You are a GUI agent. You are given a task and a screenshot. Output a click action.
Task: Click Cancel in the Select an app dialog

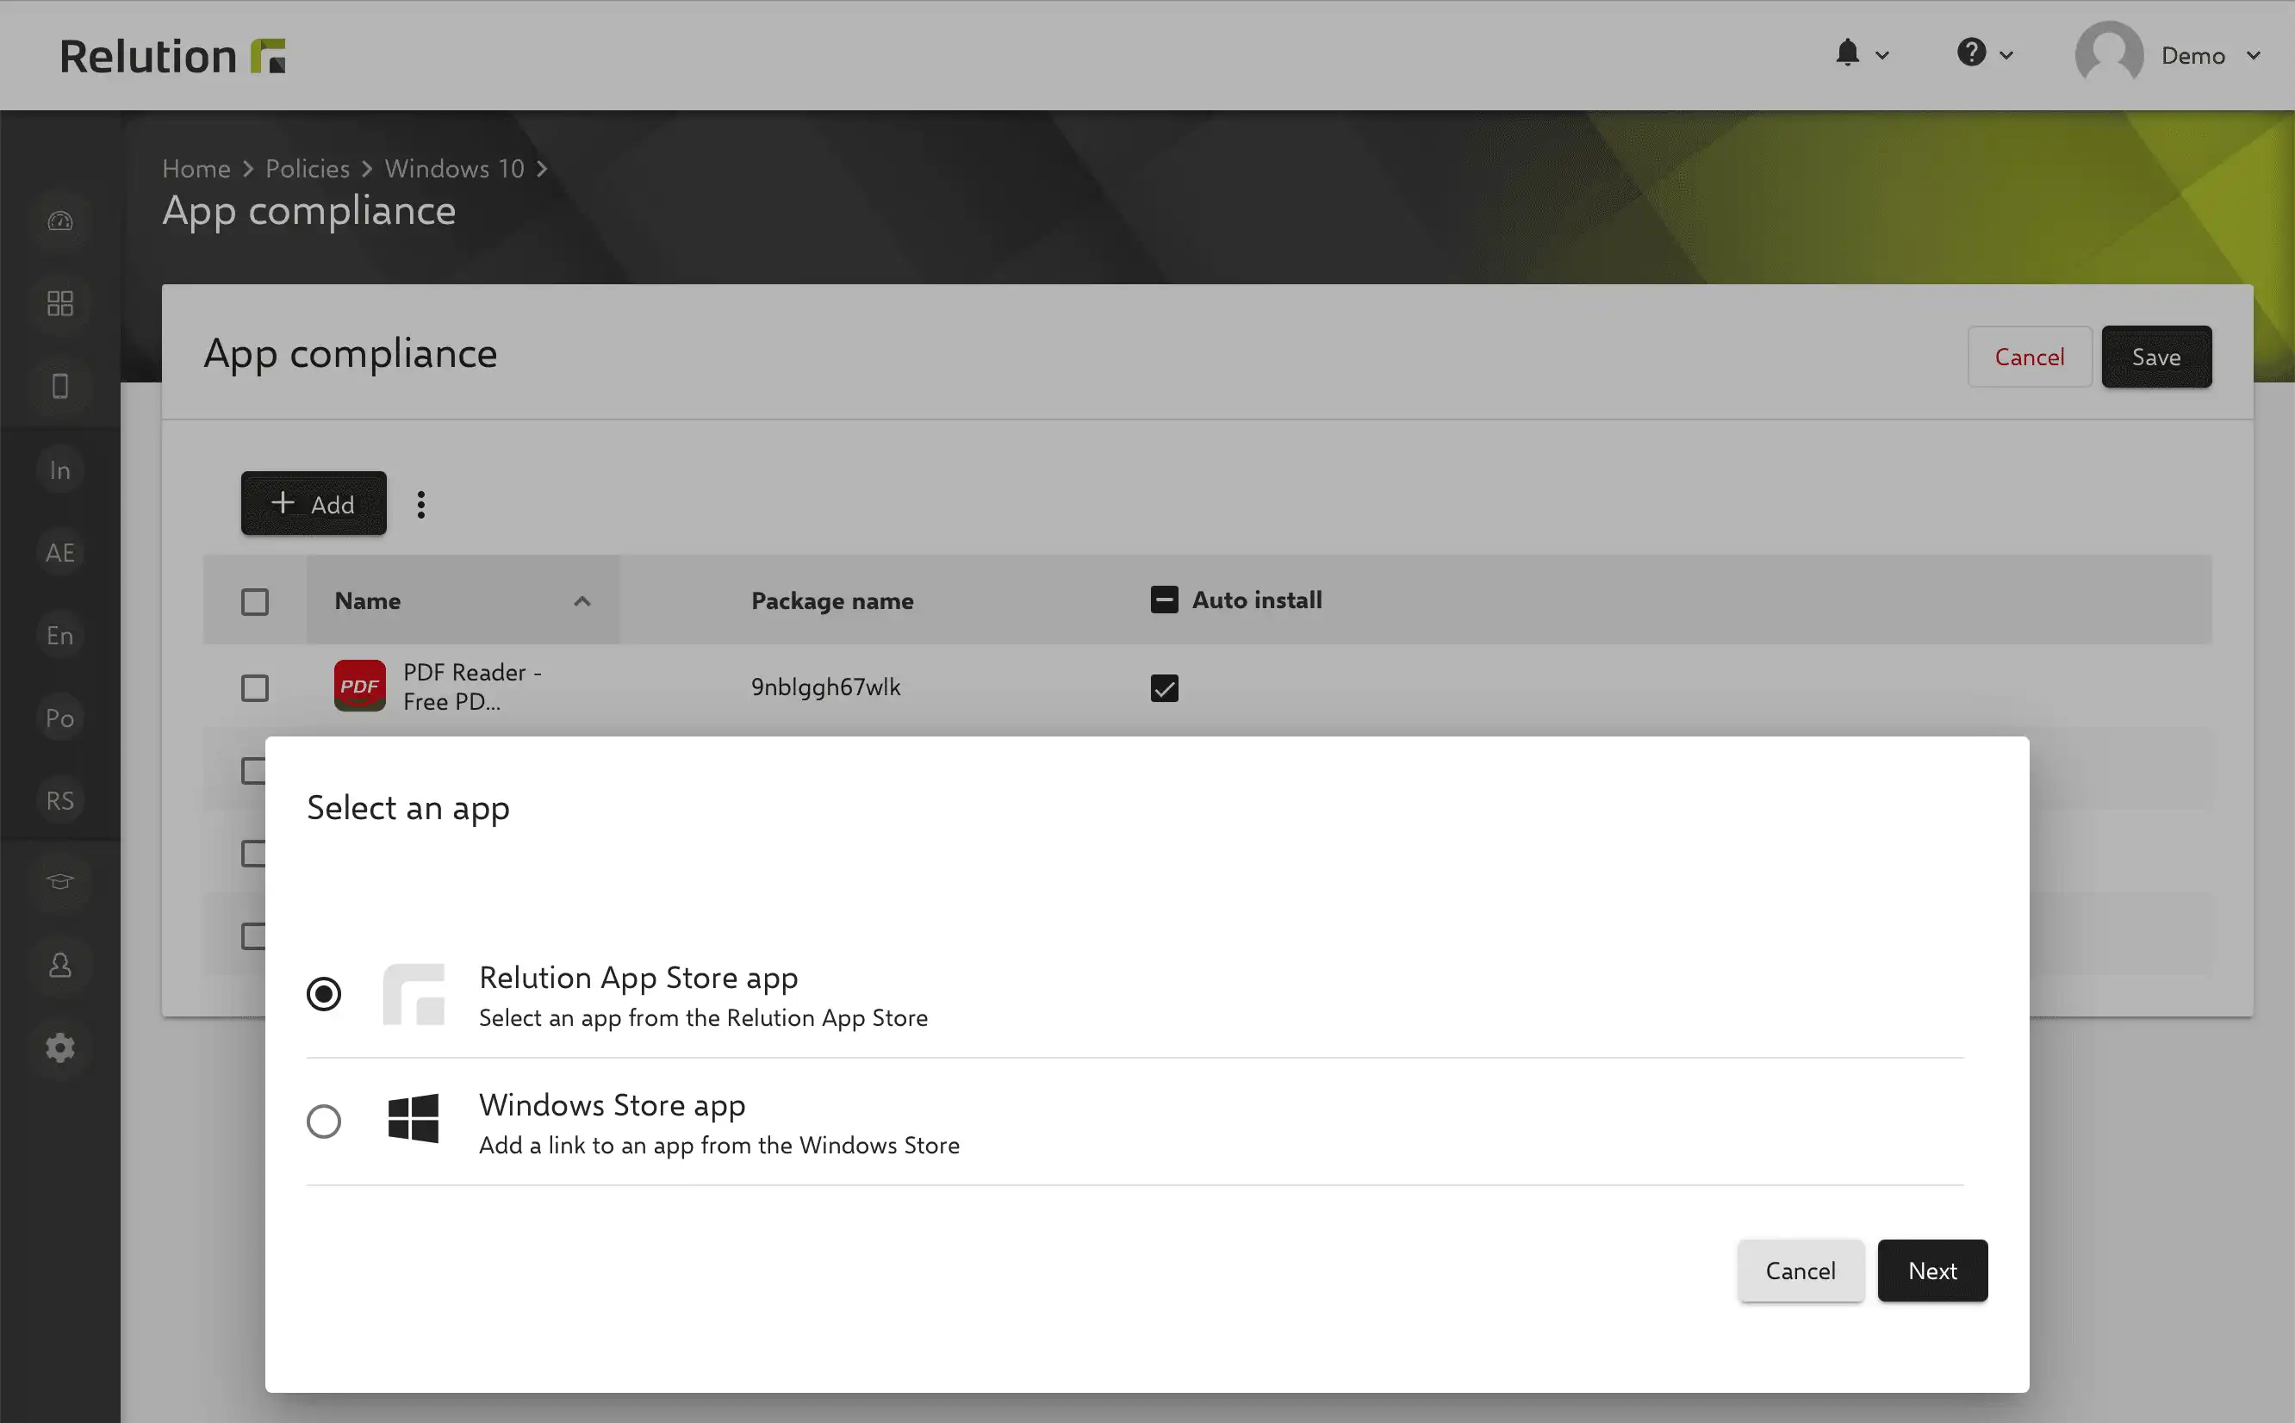pos(1800,1271)
